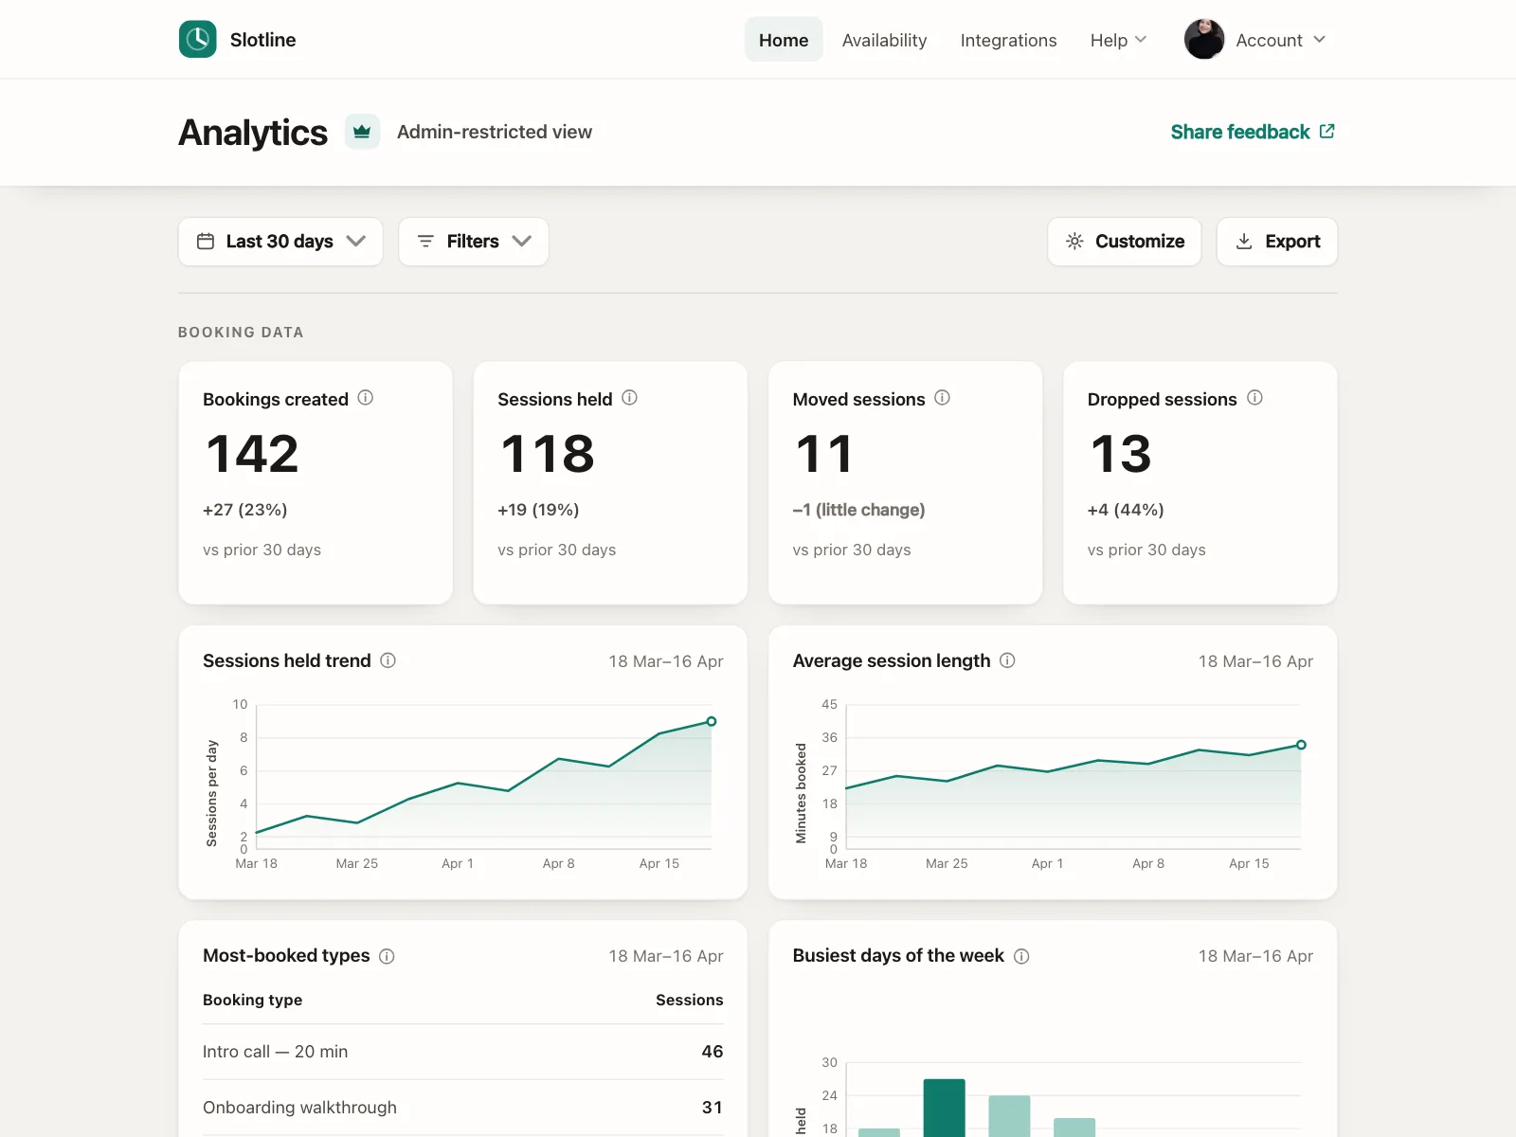Image resolution: width=1516 pixels, height=1137 pixels.
Task: Click the Share feedback link
Action: coord(1253,132)
